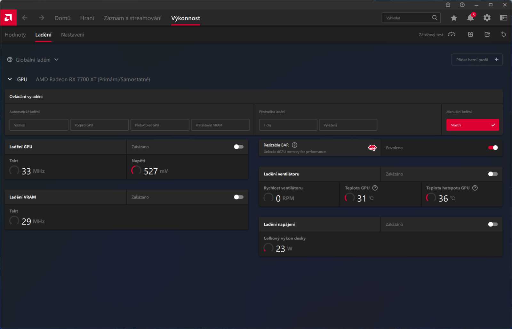Toggle the sidebar panel icon
This screenshot has width=512, height=329.
click(x=504, y=18)
